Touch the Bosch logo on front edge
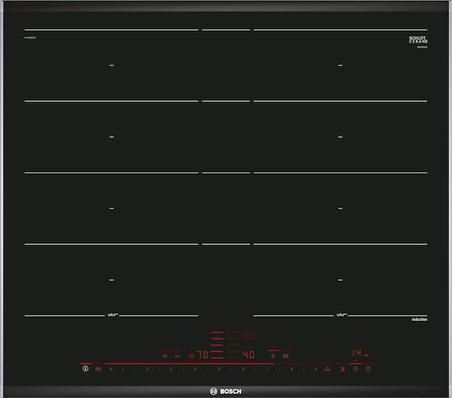The image size is (452, 398). tap(226, 391)
